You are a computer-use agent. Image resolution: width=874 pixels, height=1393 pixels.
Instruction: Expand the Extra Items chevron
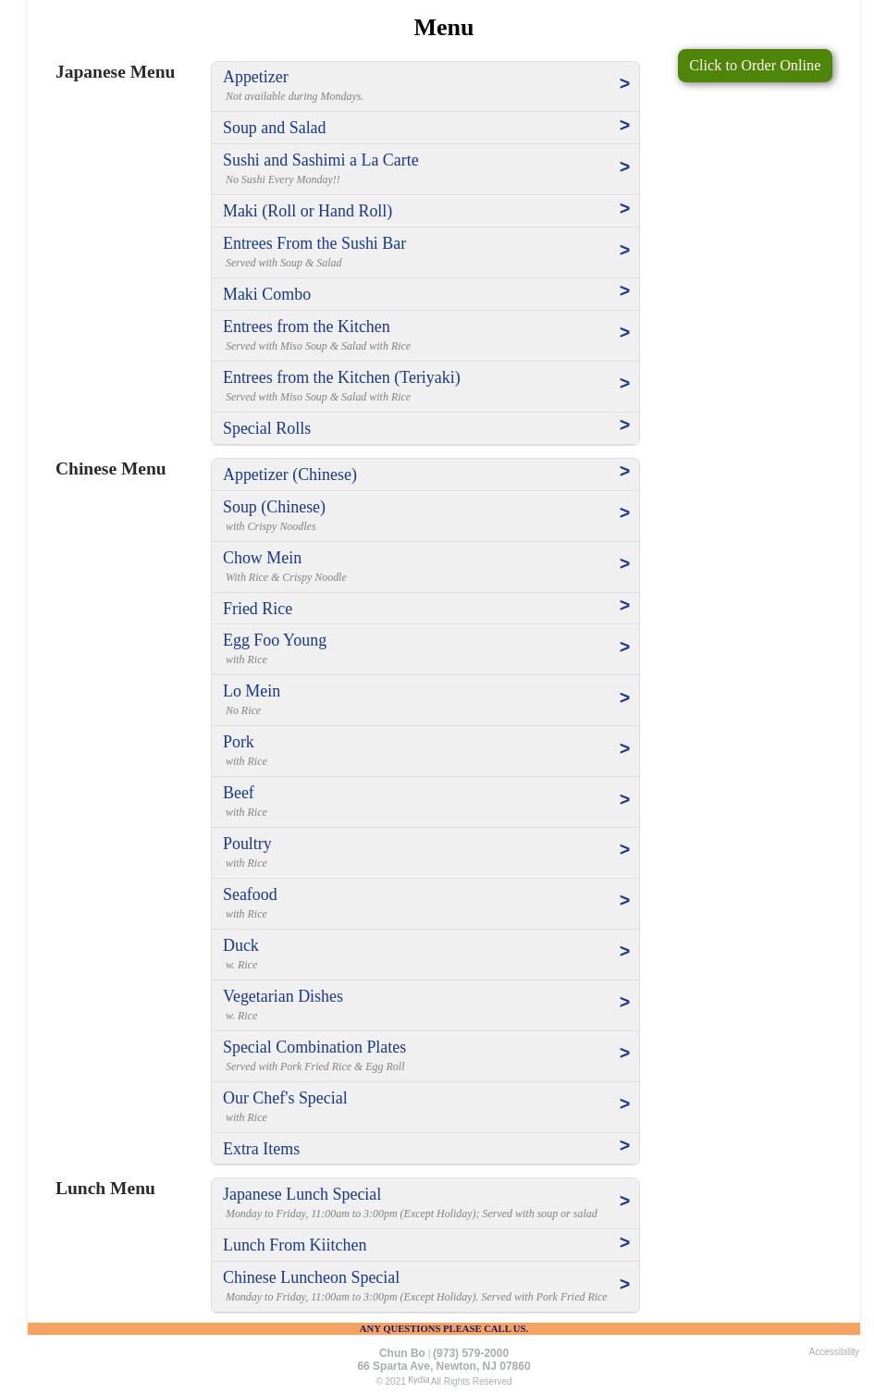[624, 1146]
